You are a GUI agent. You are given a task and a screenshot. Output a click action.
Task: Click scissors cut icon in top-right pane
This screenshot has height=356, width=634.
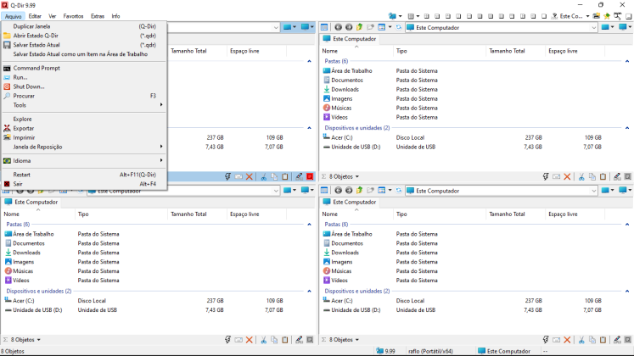(x=581, y=176)
